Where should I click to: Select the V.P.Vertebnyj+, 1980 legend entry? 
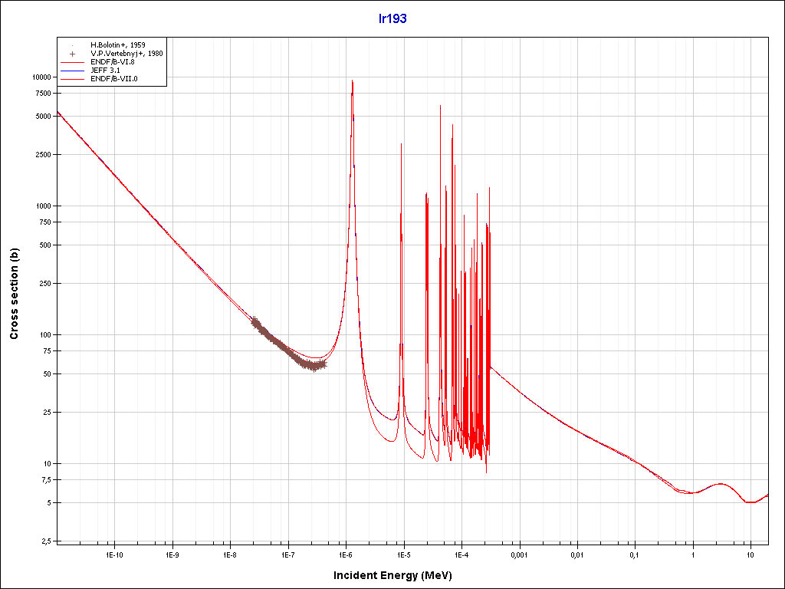point(126,54)
